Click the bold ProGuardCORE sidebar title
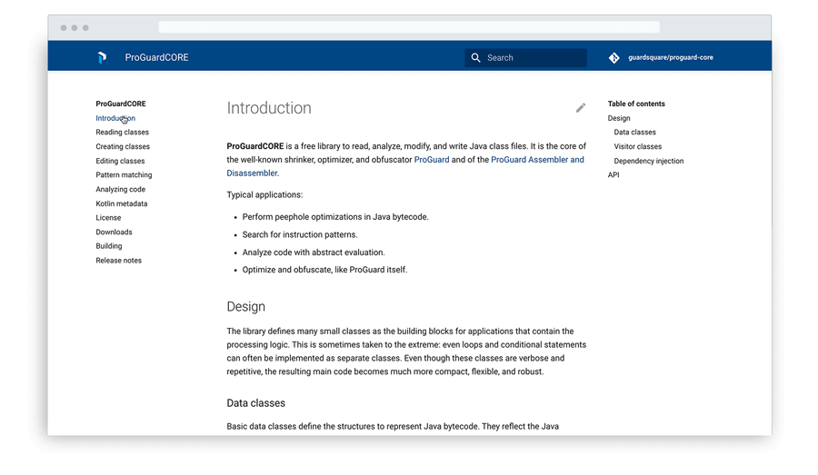 pyautogui.click(x=121, y=104)
